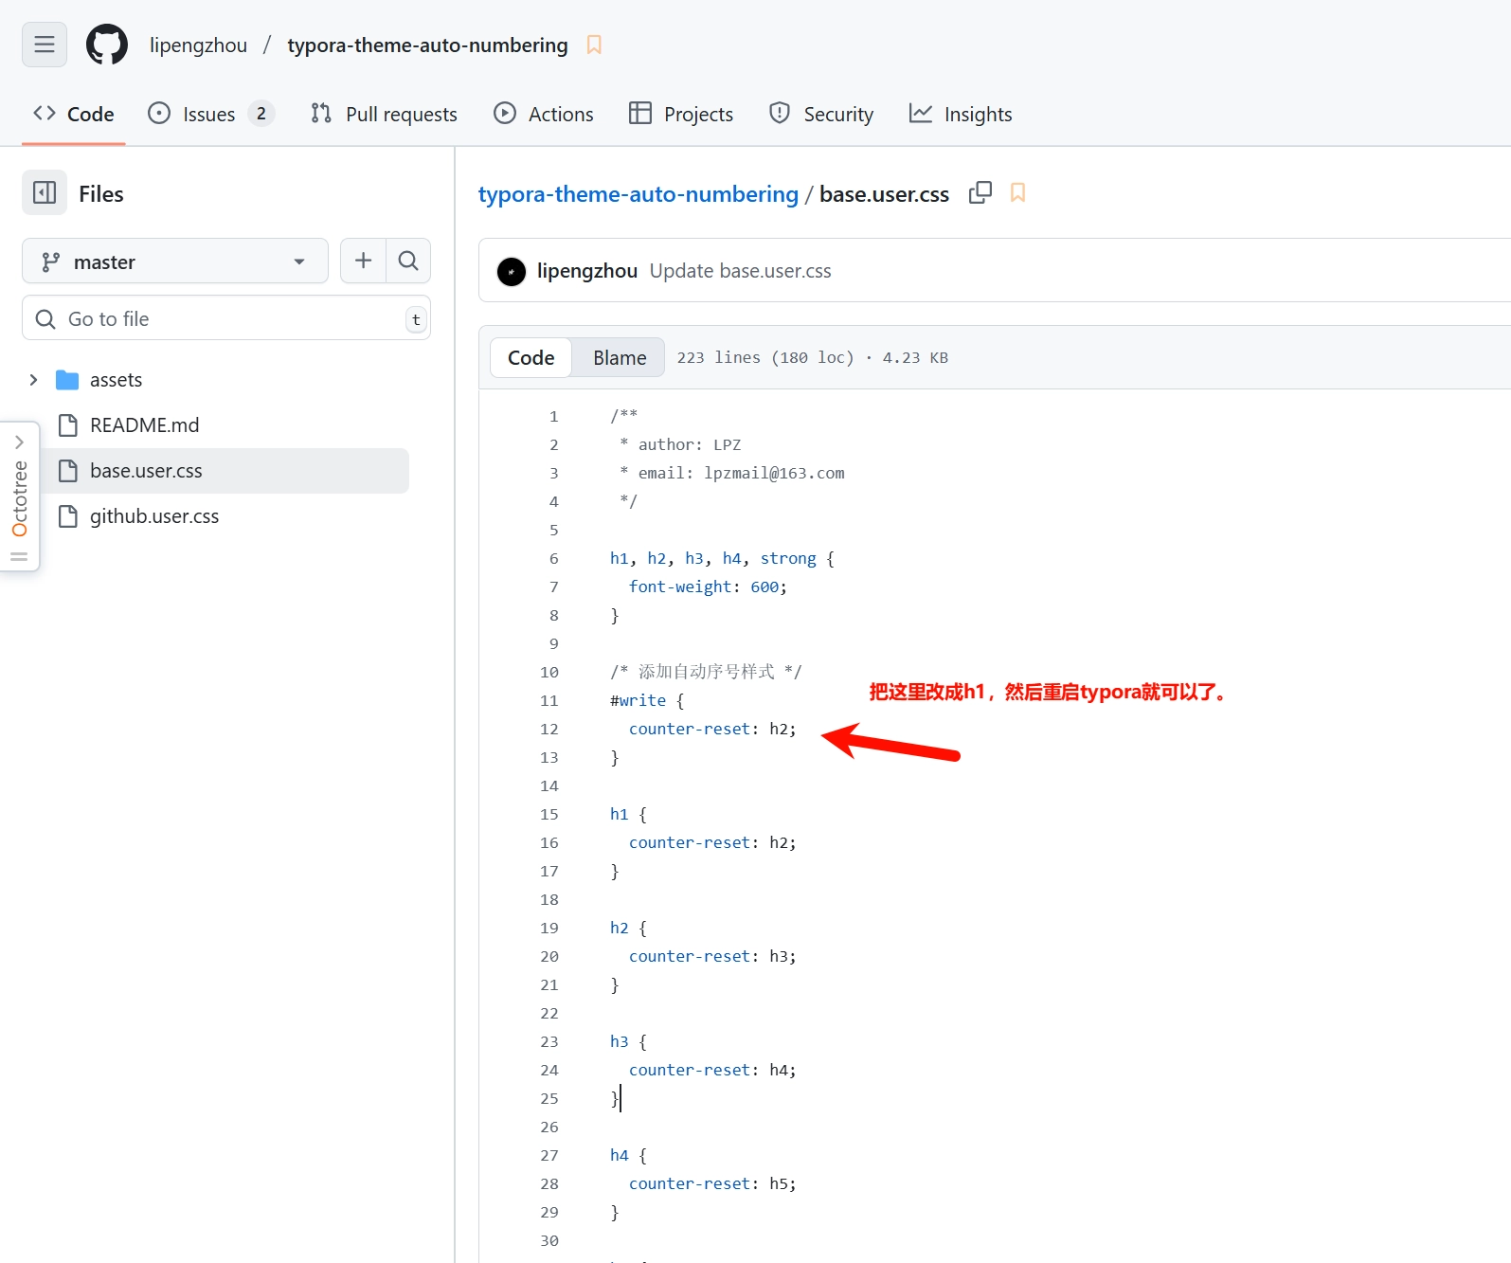
Task: Click the search files magnifier icon
Action: click(x=408, y=261)
